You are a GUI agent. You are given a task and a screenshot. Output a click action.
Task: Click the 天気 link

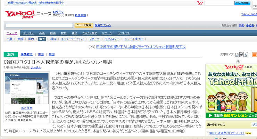click(x=241, y=25)
